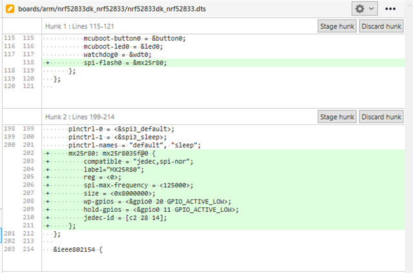Select the jedec-id line
Image resolution: width=413 pixels, height=273 pixels.
[223, 218]
